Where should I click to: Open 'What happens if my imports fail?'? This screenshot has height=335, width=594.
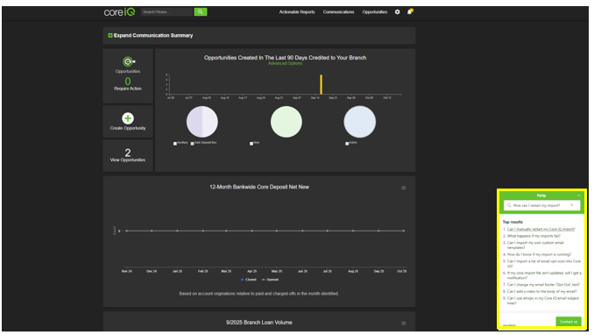click(534, 236)
